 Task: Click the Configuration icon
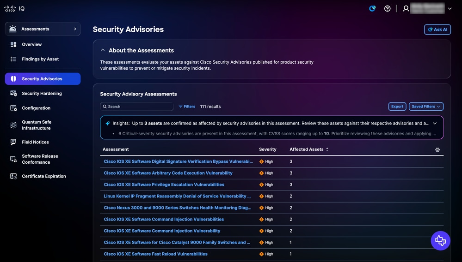pos(13,108)
